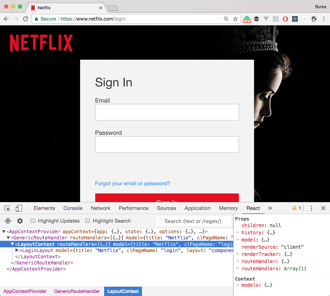Expand the routeHandlers Array prop
330x296 pixels.
pyautogui.click(x=238, y=268)
